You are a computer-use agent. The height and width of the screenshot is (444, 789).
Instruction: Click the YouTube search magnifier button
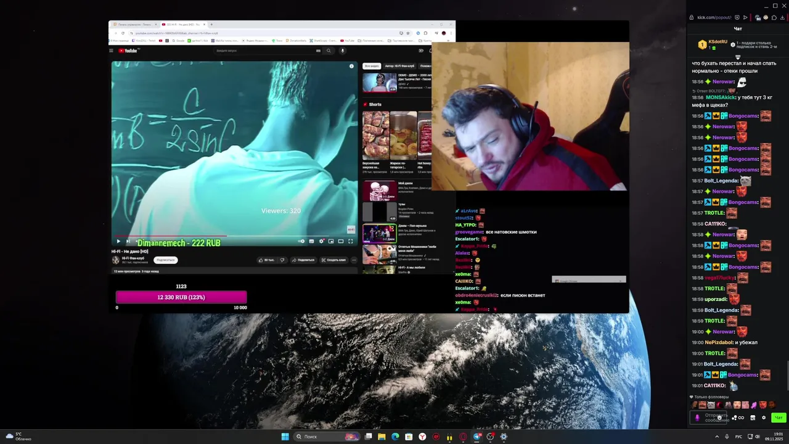329,51
